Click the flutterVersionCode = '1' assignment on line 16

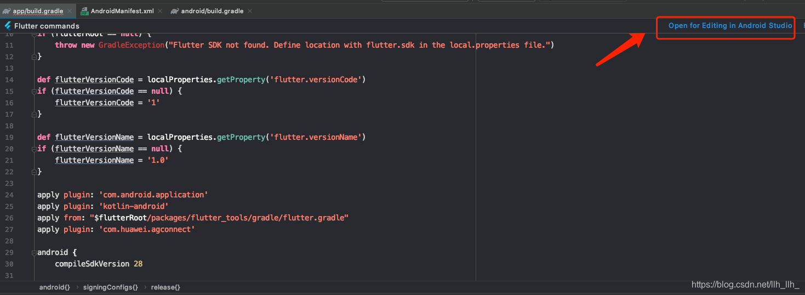click(x=107, y=103)
